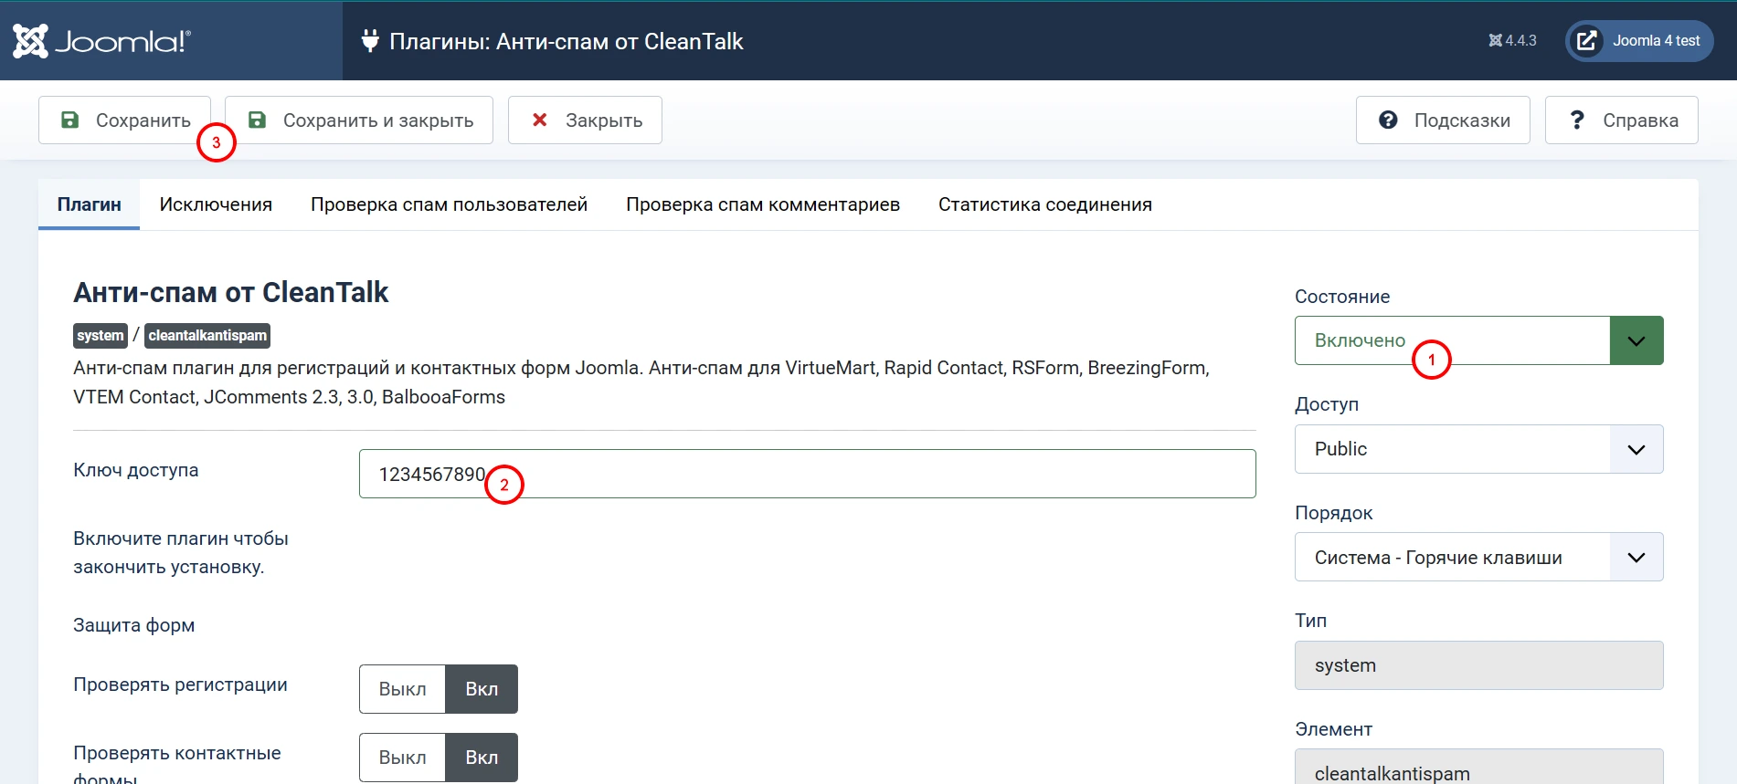Viewport: 1737px width, 784px height.
Task: Toggle inline help with Подсказки button
Action: [1443, 120]
